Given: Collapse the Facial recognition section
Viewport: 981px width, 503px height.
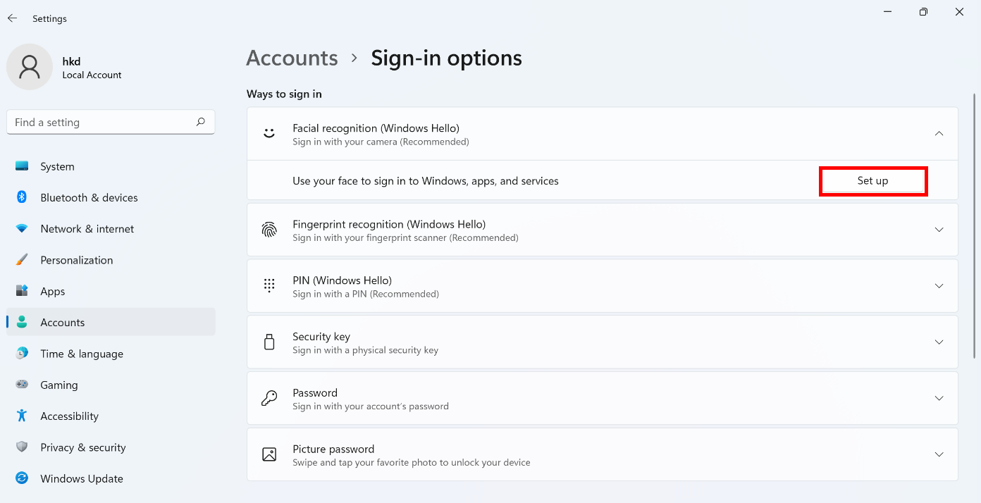Looking at the screenshot, I should (939, 134).
